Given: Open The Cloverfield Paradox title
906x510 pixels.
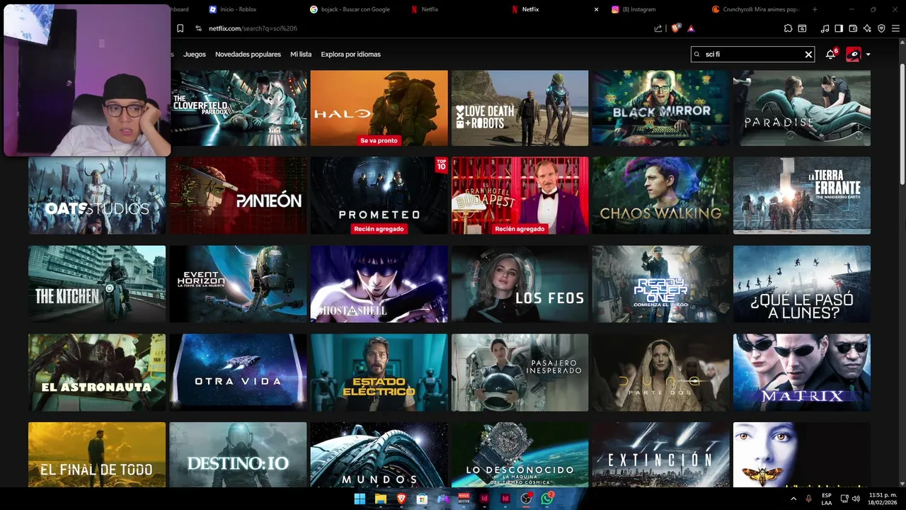Looking at the screenshot, I should click(239, 108).
